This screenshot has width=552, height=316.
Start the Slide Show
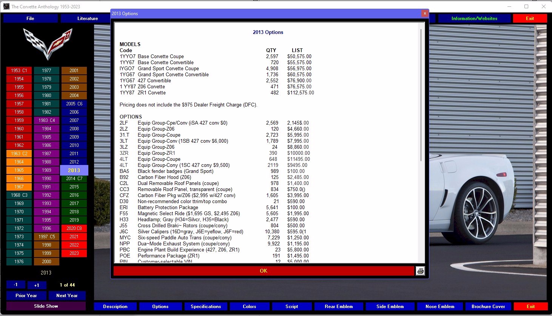coord(46,306)
